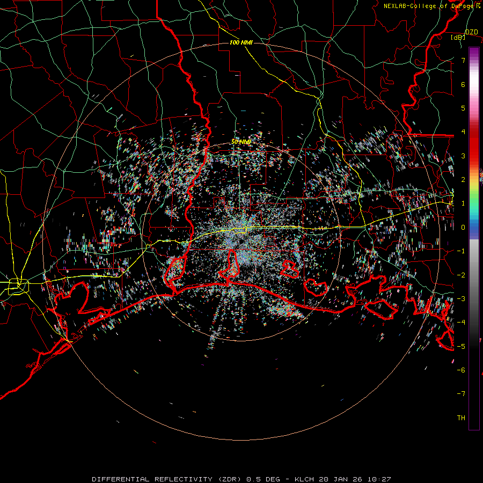This screenshot has width=483, height=483.
Task: Click the "0" value on color scale
Action: pos(463,228)
